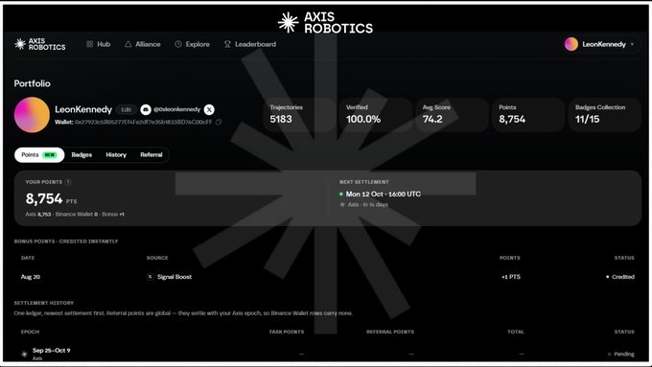This screenshot has width=652, height=367.
Task: Select the Points tab
Action: 39,154
